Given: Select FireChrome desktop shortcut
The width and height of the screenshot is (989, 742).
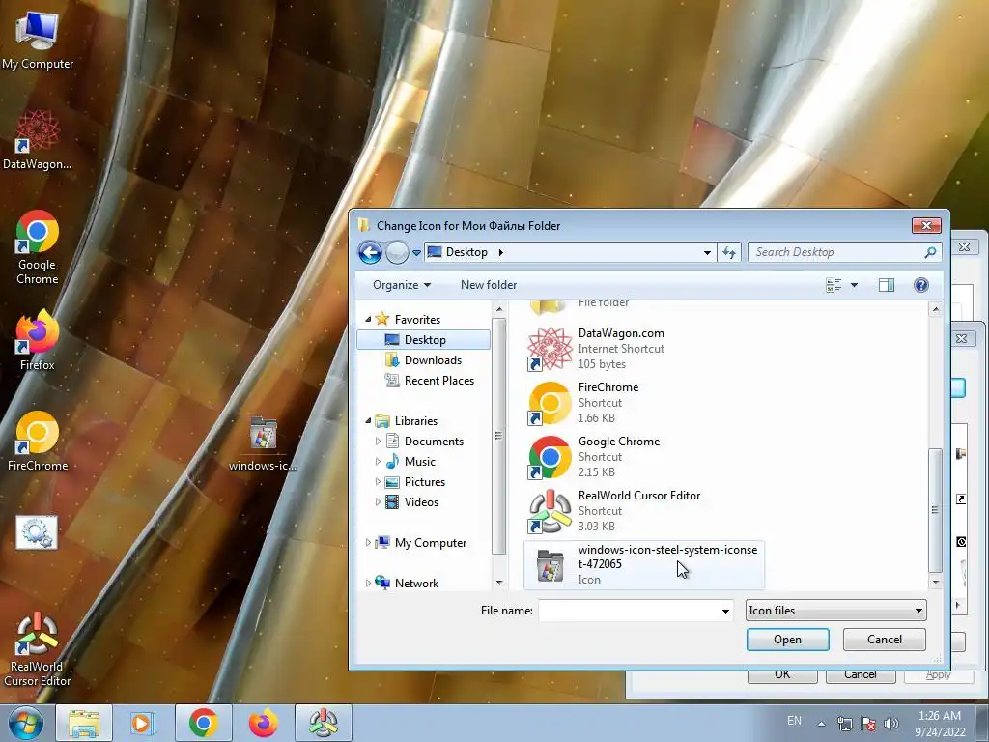Looking at the screenshot, I should pyautogui.click(x=38, y=441).
